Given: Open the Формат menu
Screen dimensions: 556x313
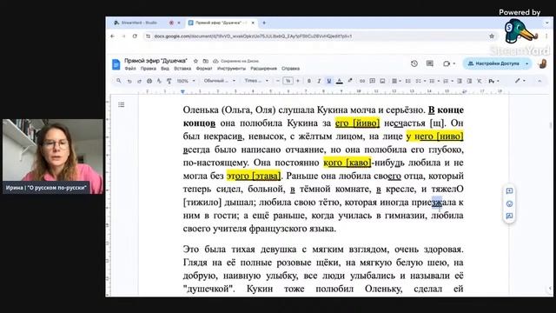Looking at the screenshot, I should click(x=204, y=69).
